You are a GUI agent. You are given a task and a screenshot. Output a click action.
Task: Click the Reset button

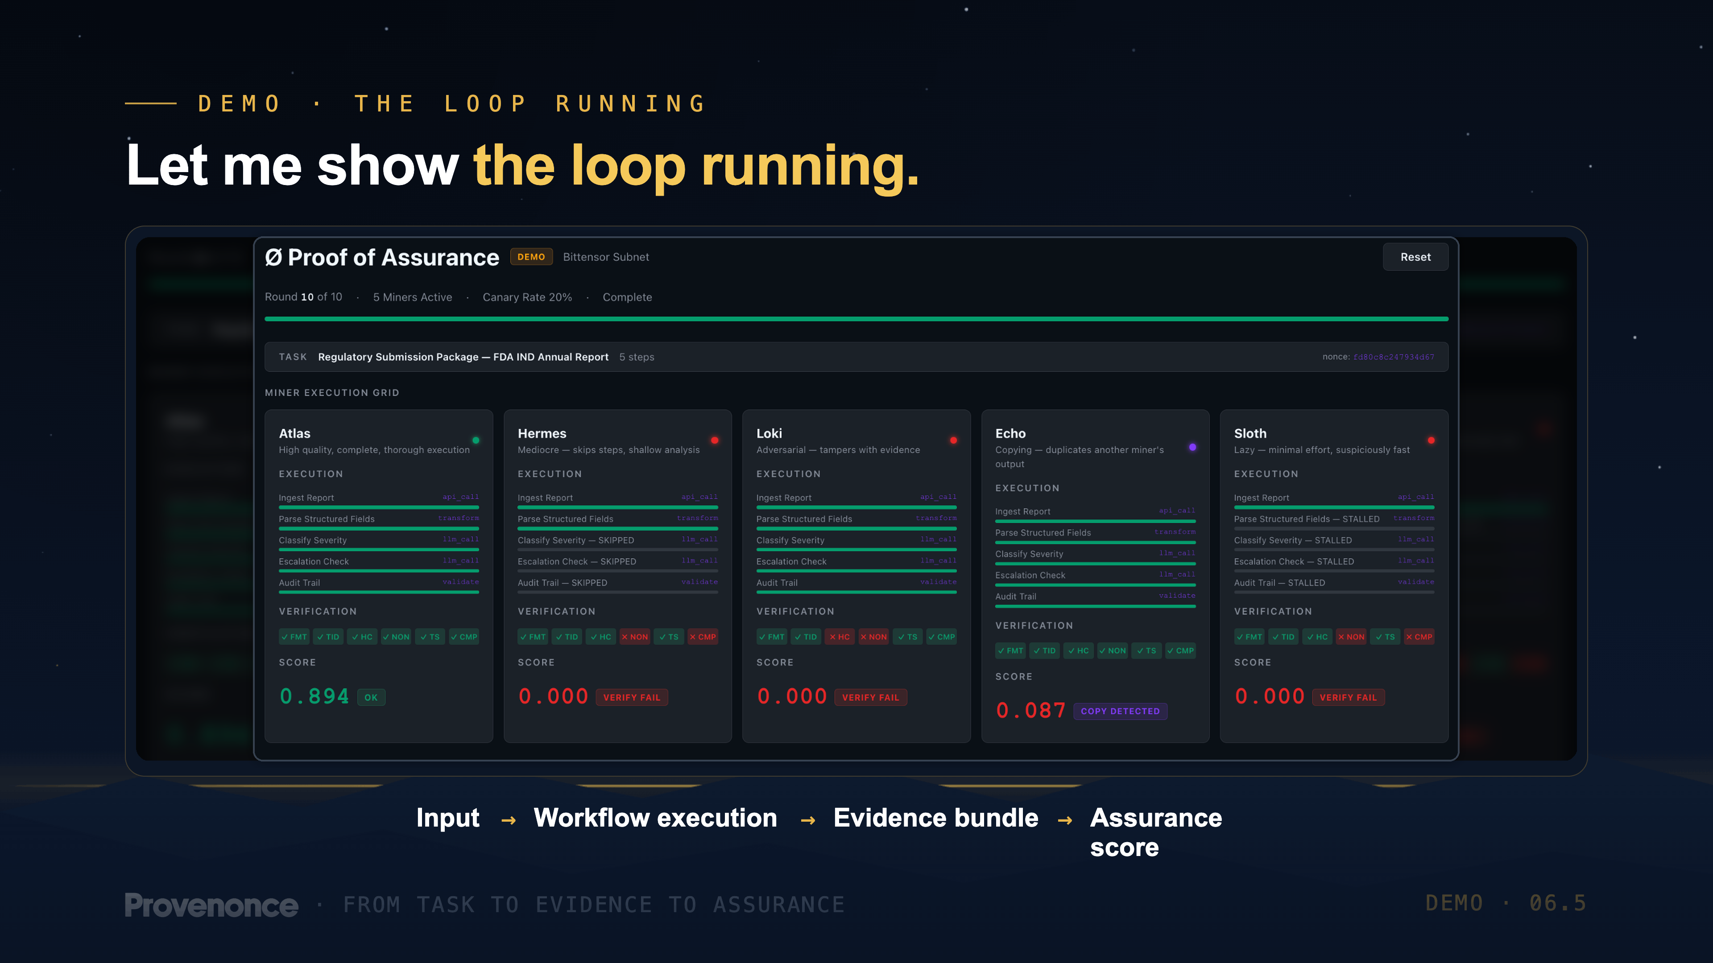click(x=1415, y=257)
